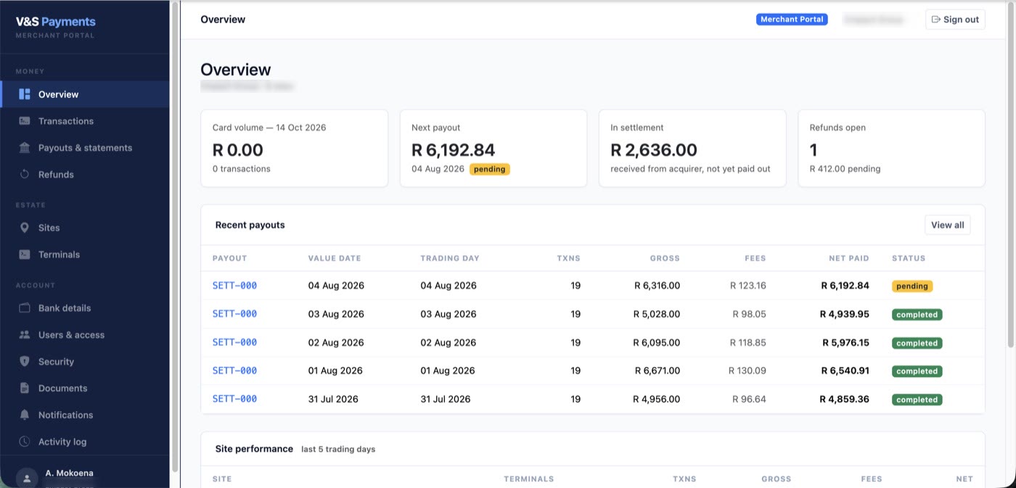Click the A. Mokoena avatar icon
Image resolution: width=1016 pixels, height=488 pixels.
27,478
